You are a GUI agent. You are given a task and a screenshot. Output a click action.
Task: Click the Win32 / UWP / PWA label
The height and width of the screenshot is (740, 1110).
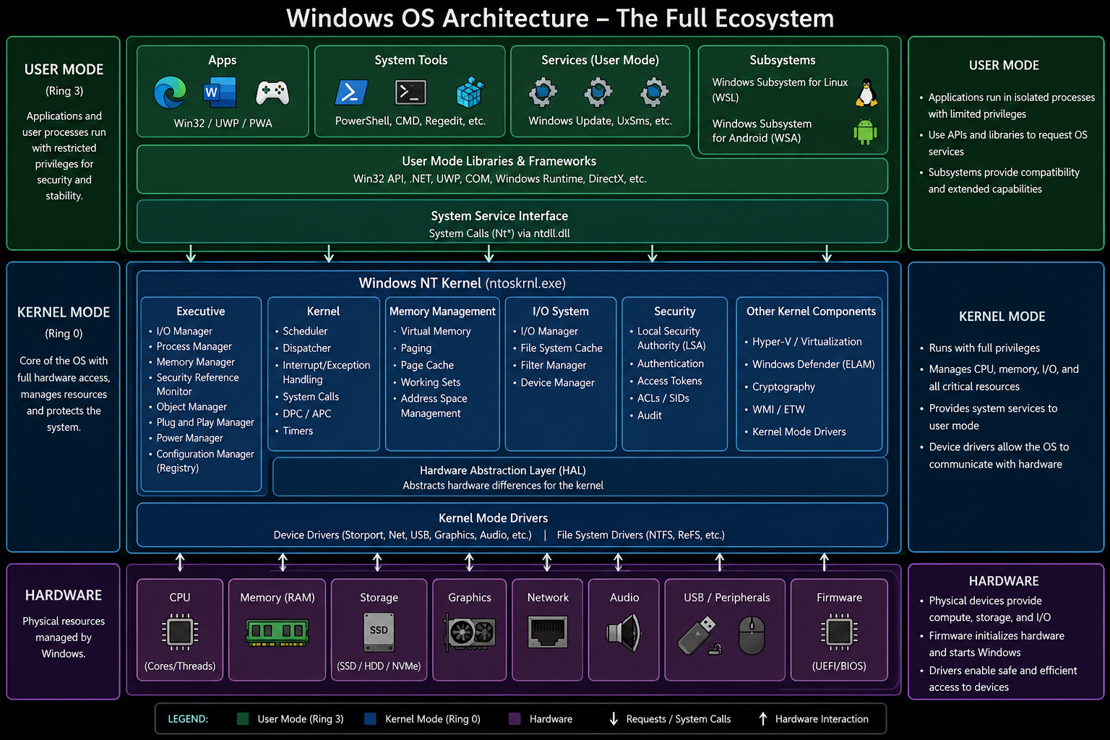click(x=223, y=124)
